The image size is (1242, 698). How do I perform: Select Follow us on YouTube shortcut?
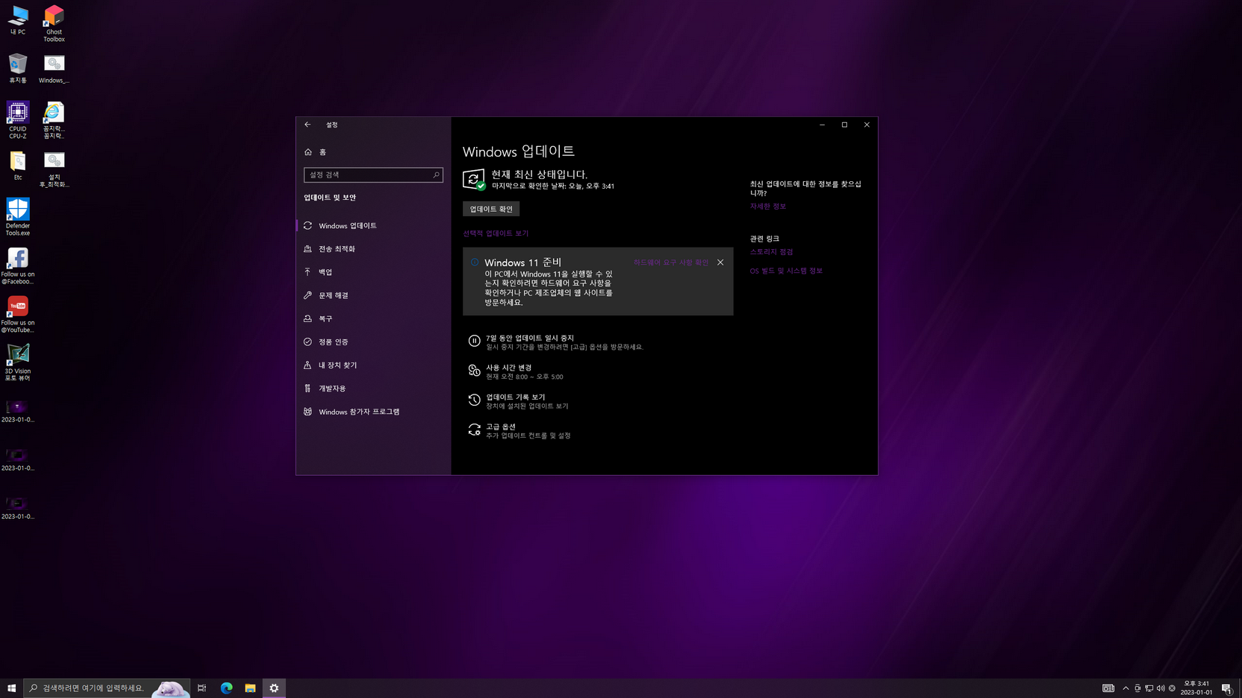(18, 314)
